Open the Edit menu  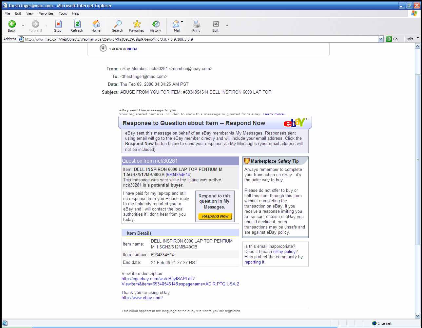coord(18,13)
